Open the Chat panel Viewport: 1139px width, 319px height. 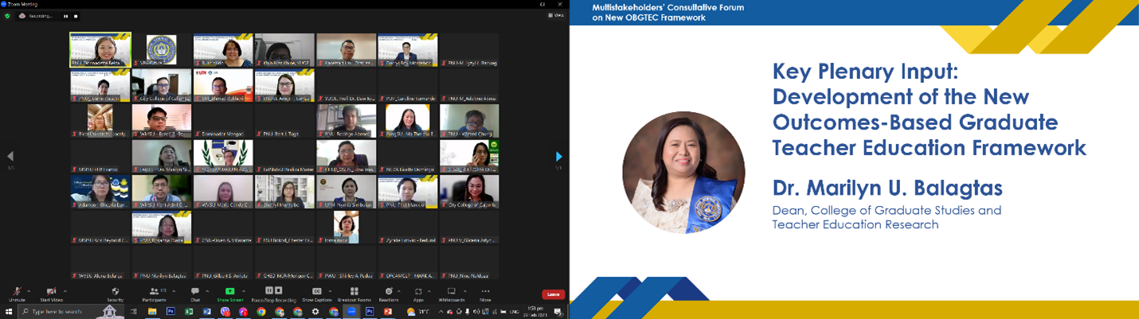[x=195, y=293]
